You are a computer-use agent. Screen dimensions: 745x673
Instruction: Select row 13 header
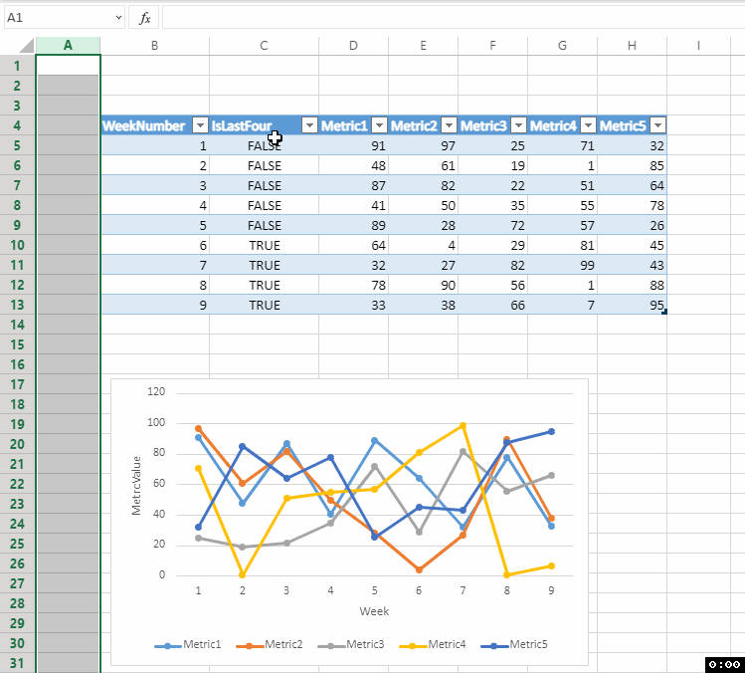(18, 305)
